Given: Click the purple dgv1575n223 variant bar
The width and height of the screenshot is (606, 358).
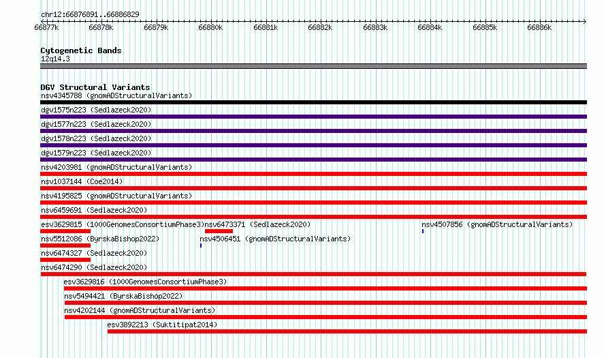Looking at the screenshot, I should (x=313, y=117).
